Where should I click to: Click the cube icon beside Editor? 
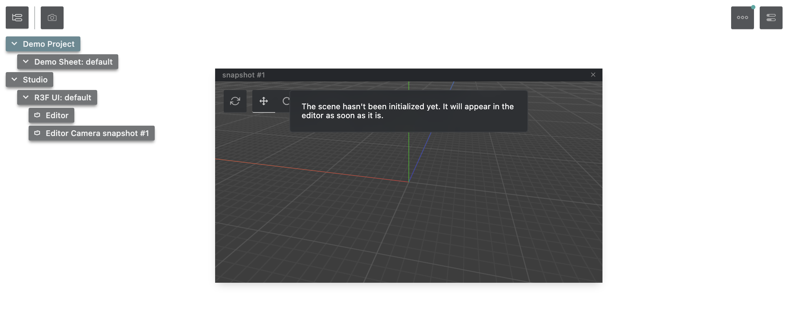click(37, 115)
